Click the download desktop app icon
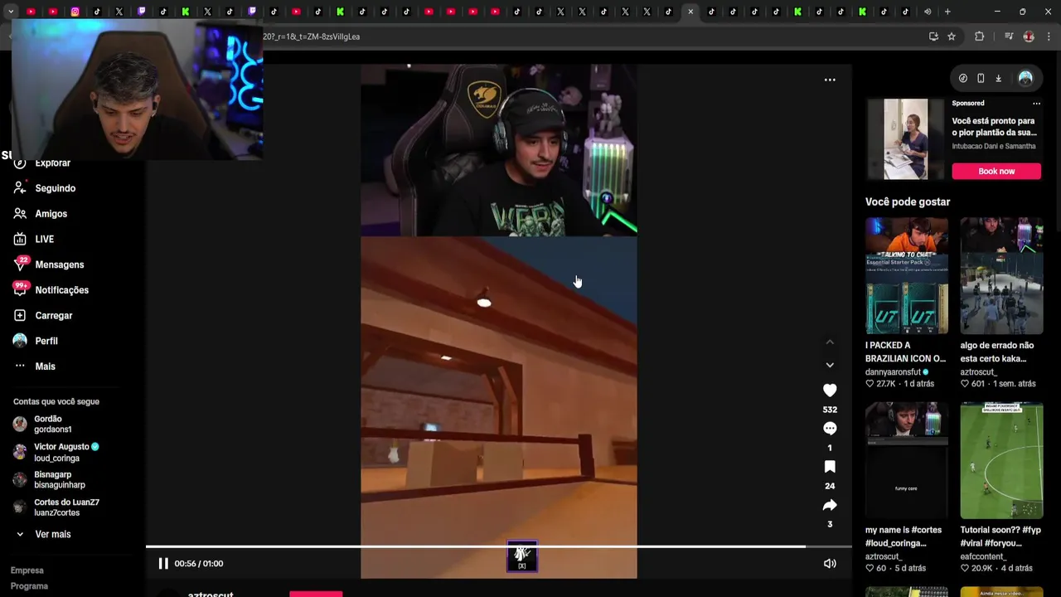This screenshot has width=1061, height=597. point(998,79)
